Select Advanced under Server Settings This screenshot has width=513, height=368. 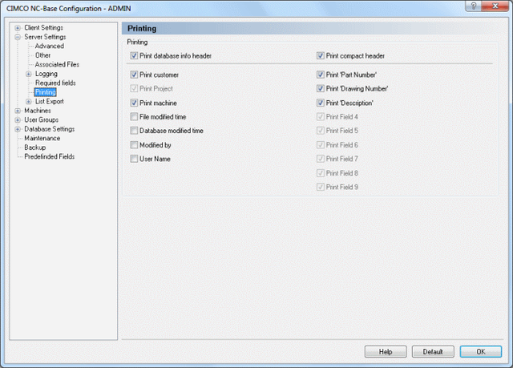[x=50, y=47]
